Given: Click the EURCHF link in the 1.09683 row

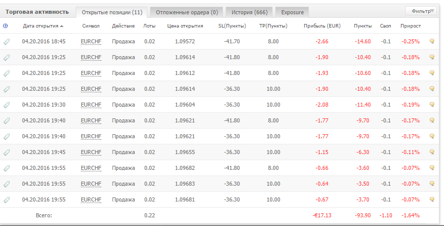Looking at the screenshot, I should 91,184.
